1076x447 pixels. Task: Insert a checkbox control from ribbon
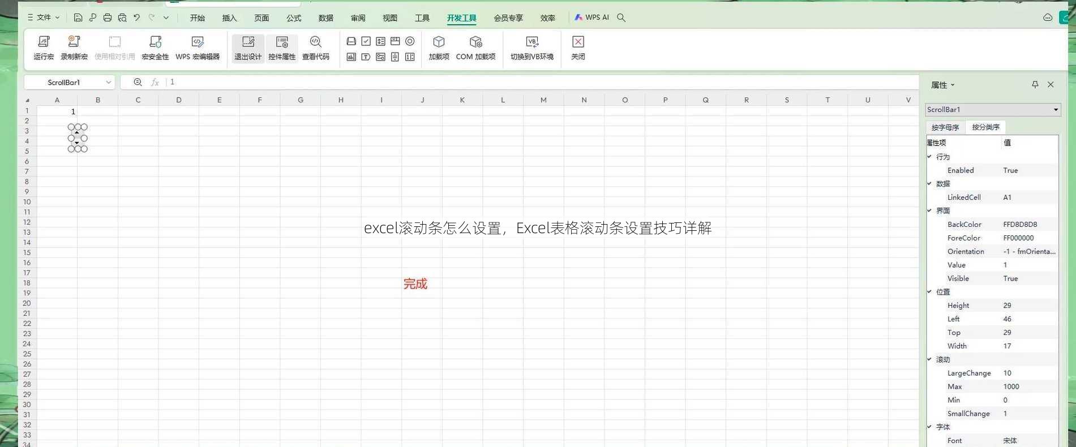coord(366,41)
